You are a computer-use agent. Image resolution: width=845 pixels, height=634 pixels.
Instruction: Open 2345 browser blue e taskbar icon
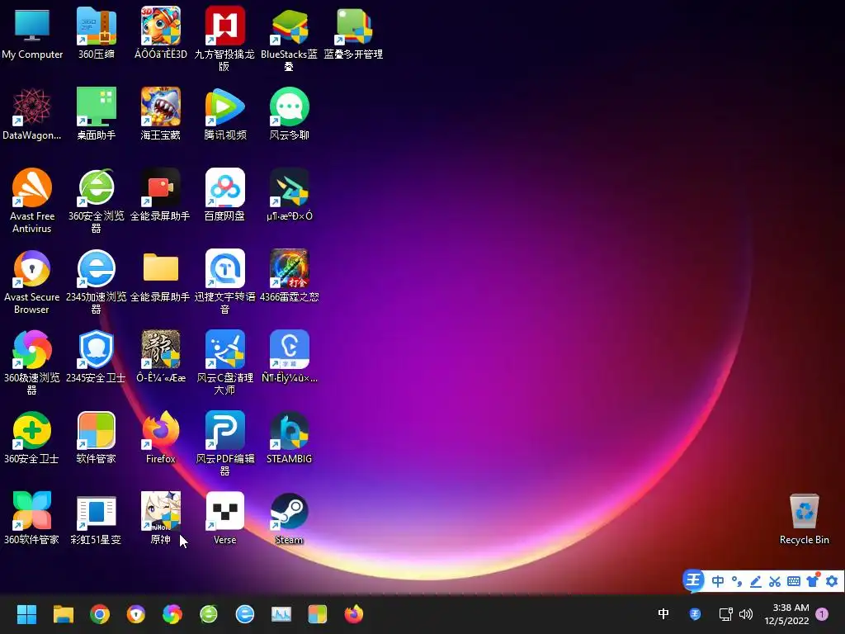pos(244,614)
